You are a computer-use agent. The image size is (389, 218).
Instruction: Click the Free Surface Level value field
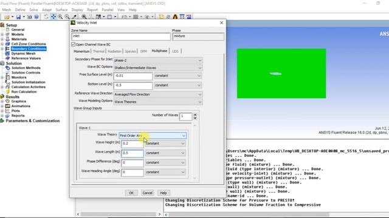click(133, 76)
